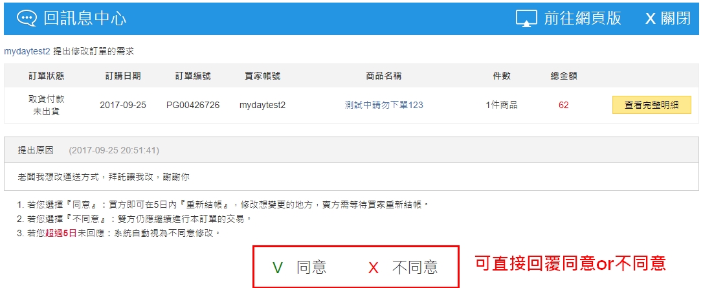Viewport: 703px width, 288px height.
Task: Select the reason message 老闆我想改運送方式
Action: pyautogui.click(x=103, y=177)
